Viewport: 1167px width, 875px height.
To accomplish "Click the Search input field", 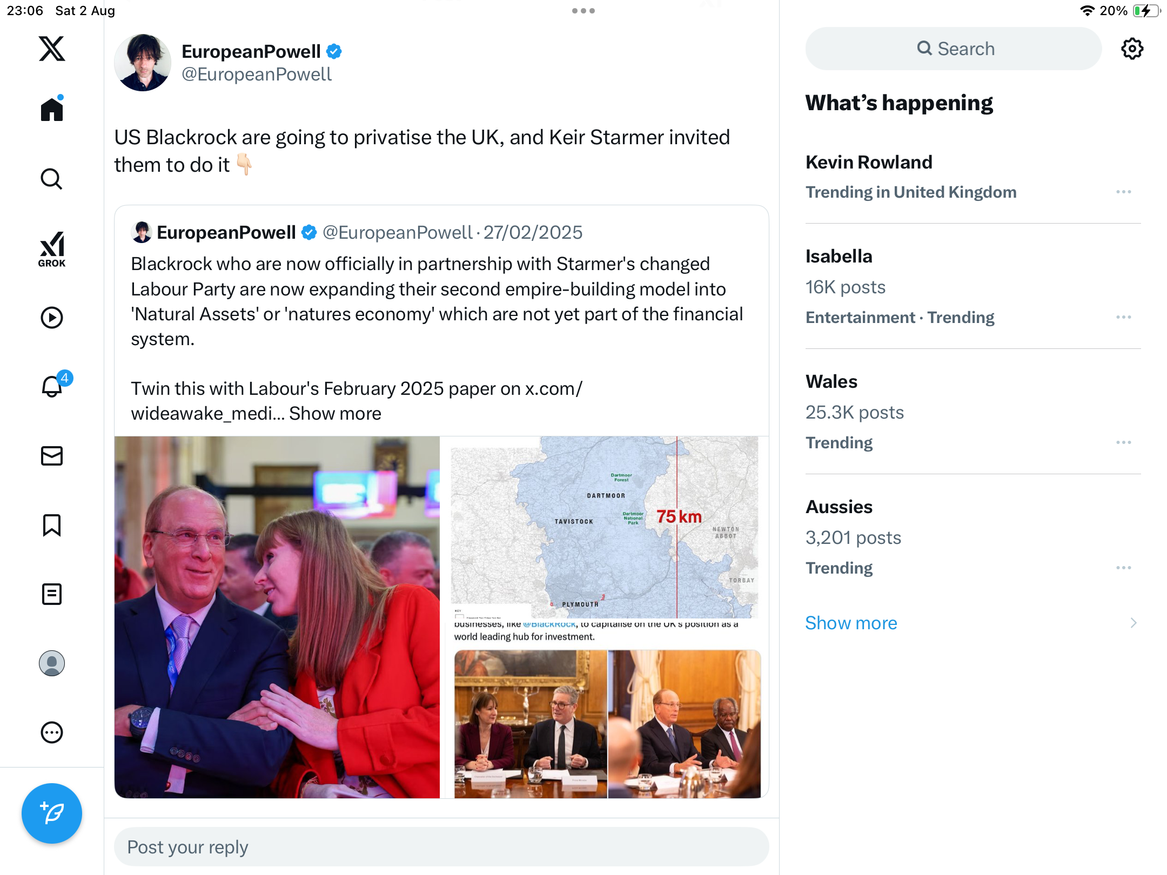I will click(954, 49).
